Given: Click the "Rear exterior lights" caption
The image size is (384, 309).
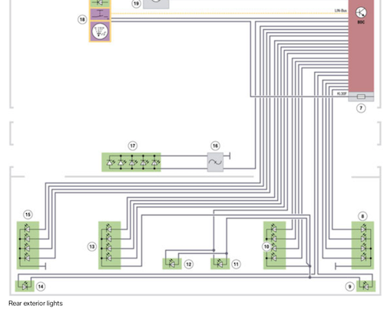Looking at the screenshot, I should click(35, 304).
